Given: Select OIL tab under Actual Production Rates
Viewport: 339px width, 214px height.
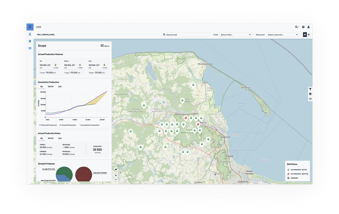Looking at the screenshot, I should (x=41, y=138).
